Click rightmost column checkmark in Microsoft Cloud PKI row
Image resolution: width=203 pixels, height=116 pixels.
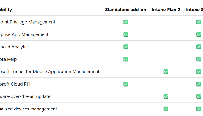tap(199, 84)
